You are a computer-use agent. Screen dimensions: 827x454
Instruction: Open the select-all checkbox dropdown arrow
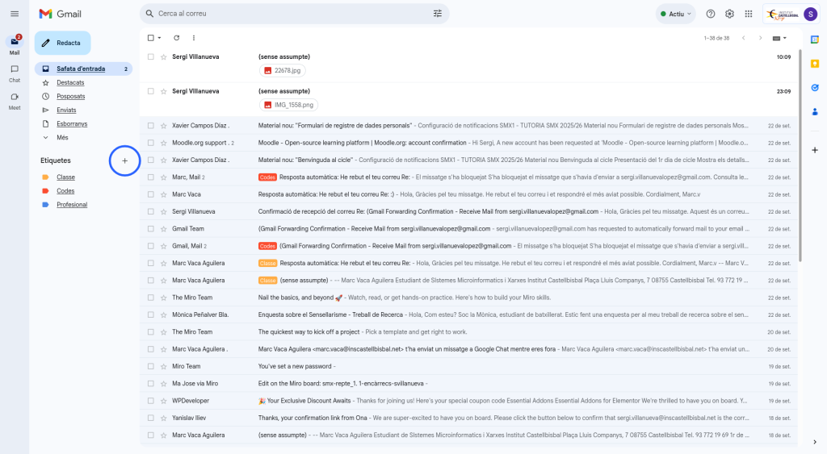tap(159, 38)
